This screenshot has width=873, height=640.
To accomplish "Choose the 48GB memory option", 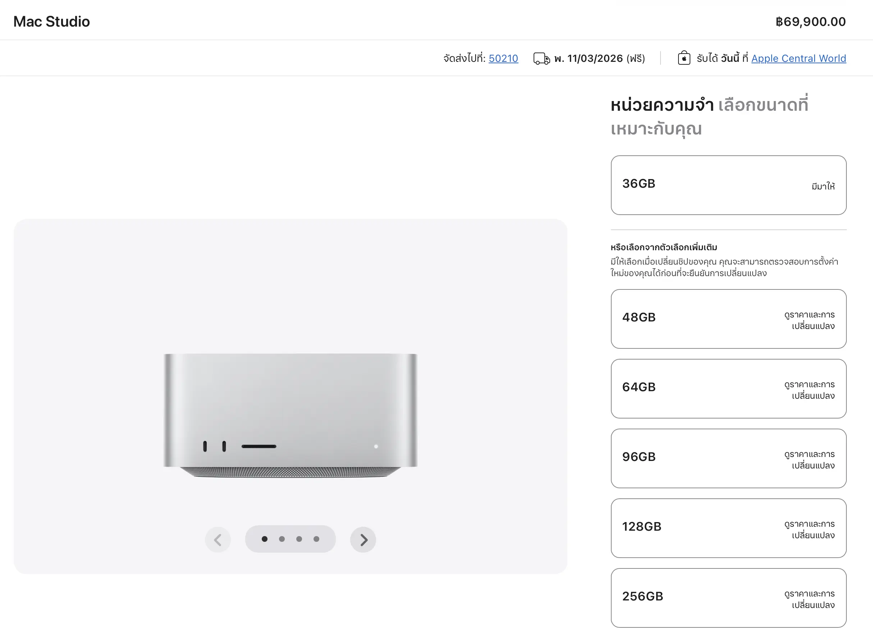I will pos(728,319).
